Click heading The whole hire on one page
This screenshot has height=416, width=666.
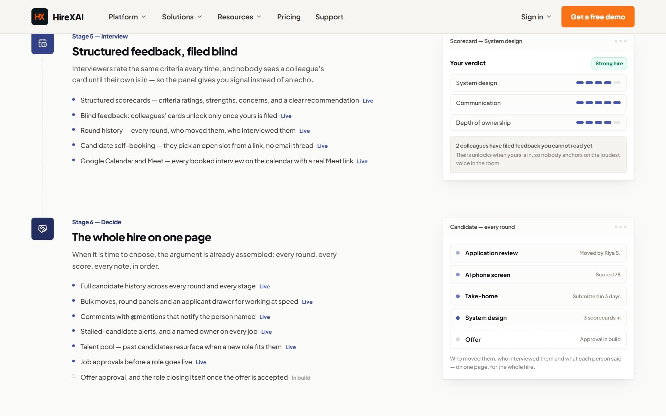coord(142,237)
